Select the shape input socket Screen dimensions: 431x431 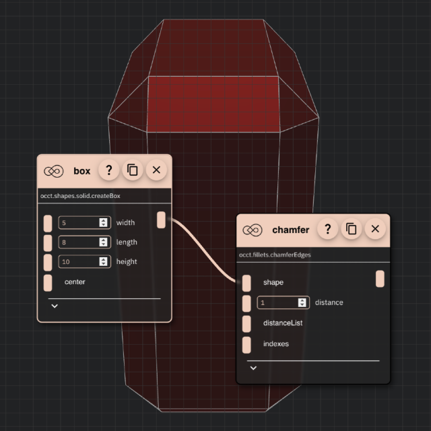point(246,283)
